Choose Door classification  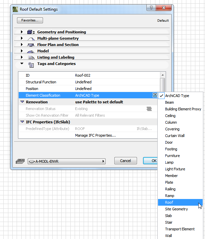pyautogui.click(x=180, y=142)
